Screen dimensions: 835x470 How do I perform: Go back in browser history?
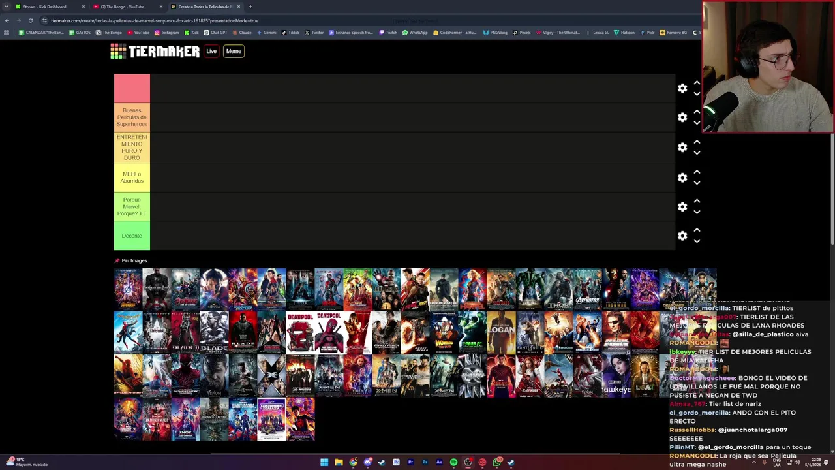pyautogui.click(x=7, y=20)
